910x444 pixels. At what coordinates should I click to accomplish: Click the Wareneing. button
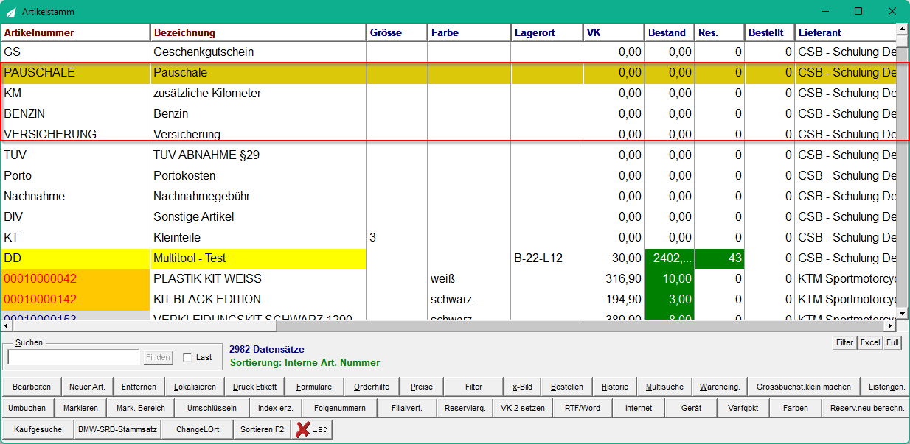(719, 387)
